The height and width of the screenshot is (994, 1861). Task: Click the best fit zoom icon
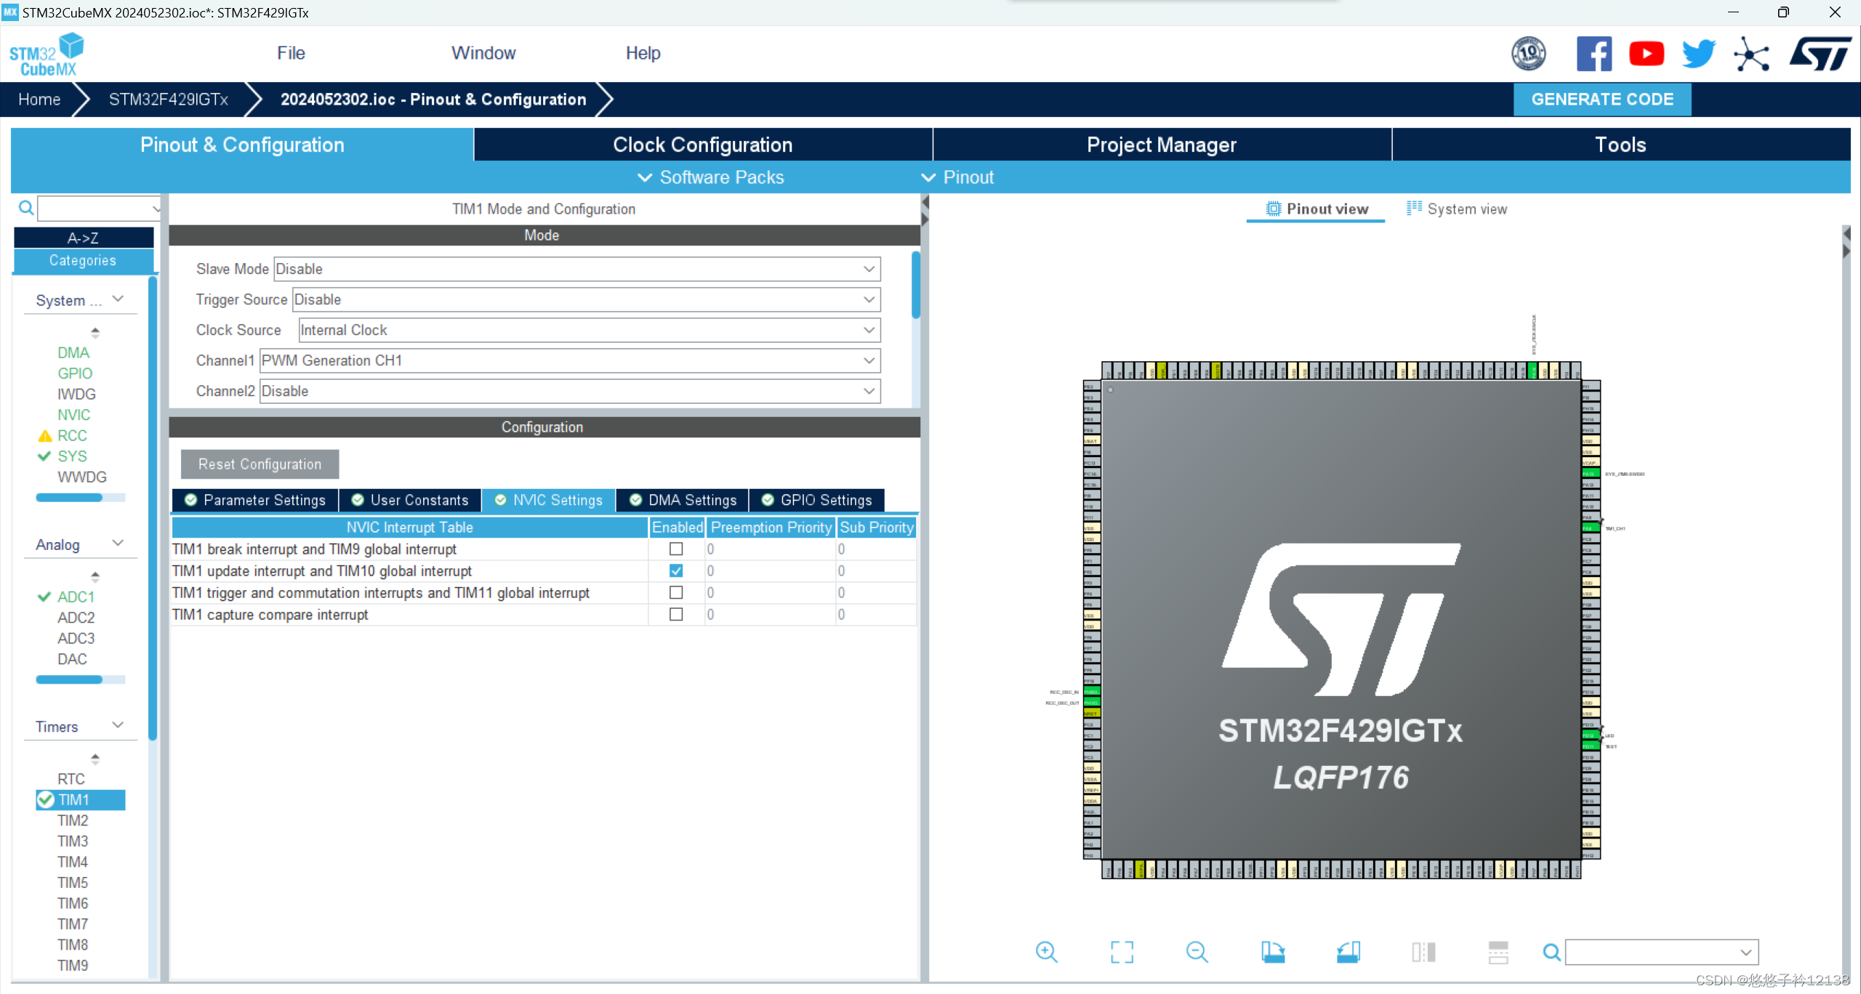[x=1122, y=952]
